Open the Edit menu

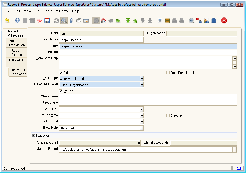coord(17,11)
